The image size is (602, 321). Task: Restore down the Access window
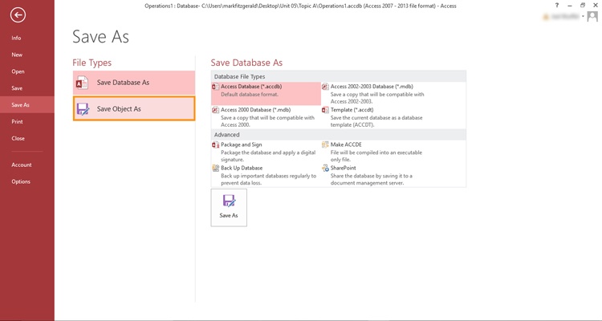click(x=583, y=5)
